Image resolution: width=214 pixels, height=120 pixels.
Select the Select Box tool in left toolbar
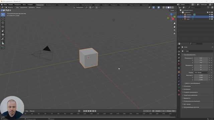(3, 15)
